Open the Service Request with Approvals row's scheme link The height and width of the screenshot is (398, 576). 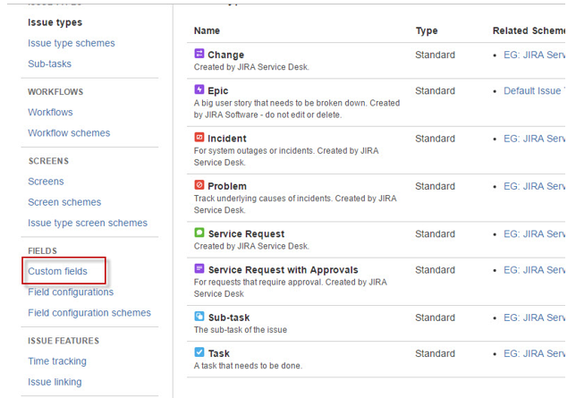pyautogui.click(x=534, y=270)
